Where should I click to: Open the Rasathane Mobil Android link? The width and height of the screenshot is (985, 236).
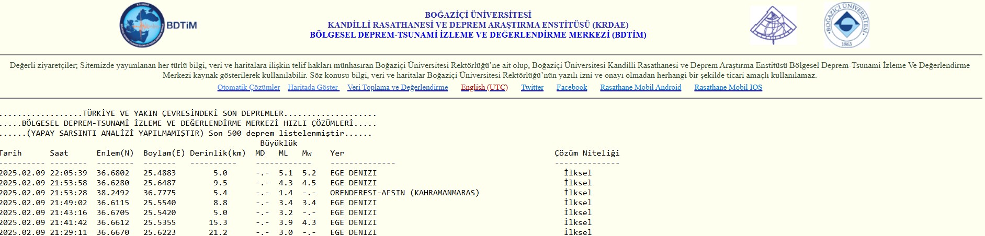tap(640, 87)
